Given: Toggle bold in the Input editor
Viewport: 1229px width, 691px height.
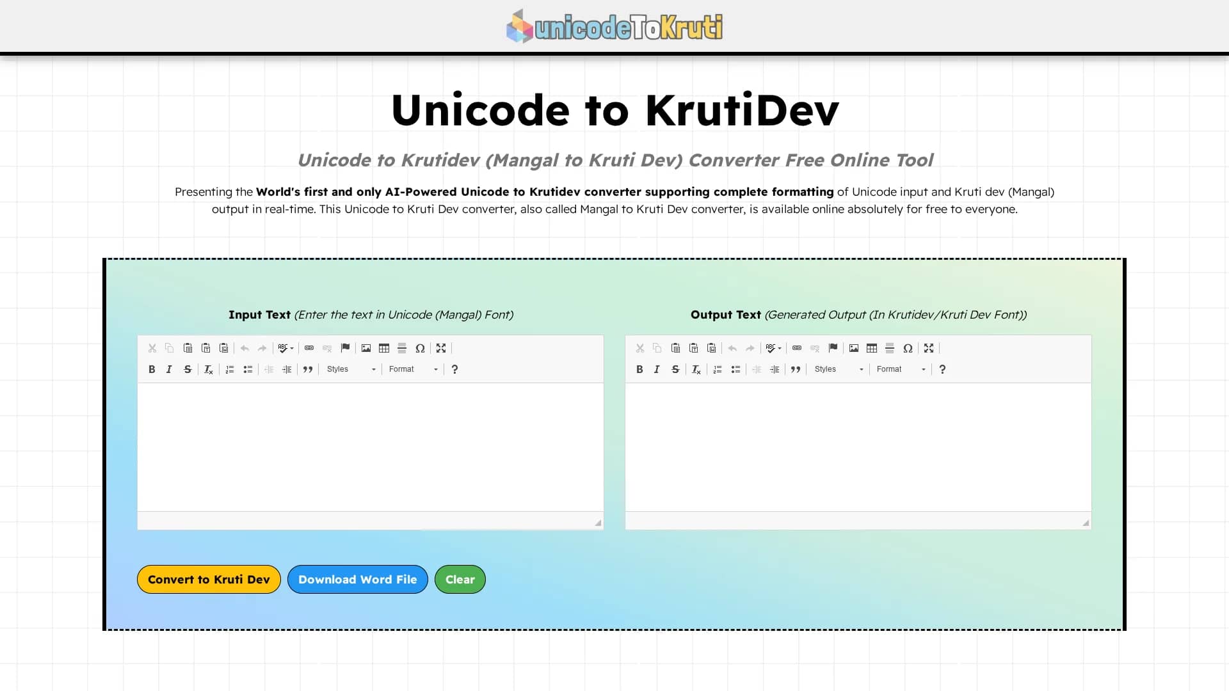Looking at the screenshot, I should point(152,369).
